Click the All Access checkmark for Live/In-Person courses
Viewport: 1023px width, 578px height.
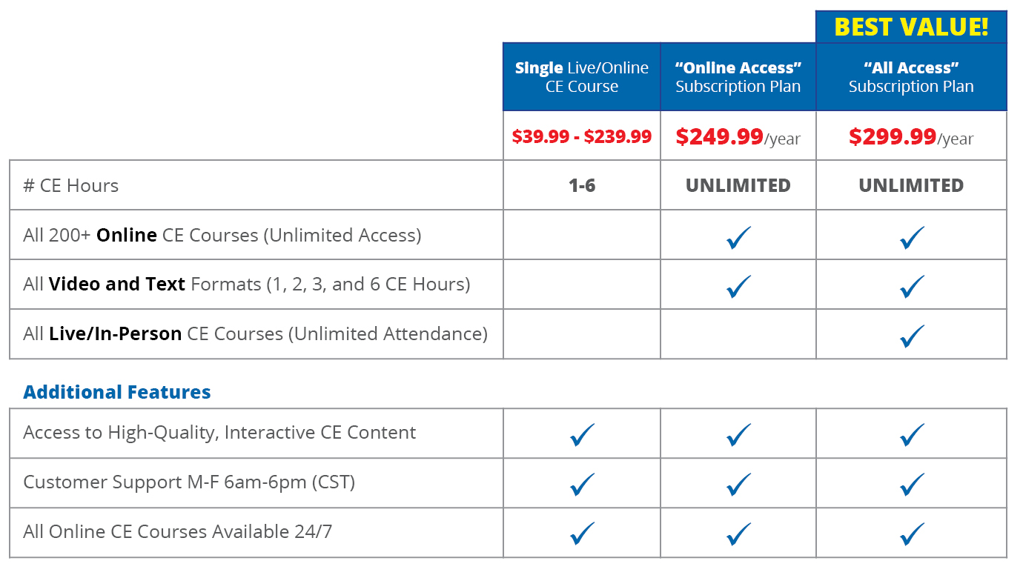(912, 336)
